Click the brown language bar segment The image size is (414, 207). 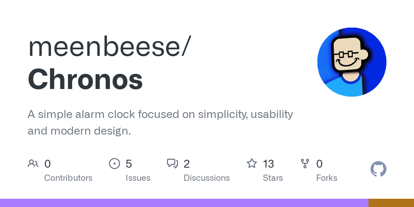tap(391, 203)
